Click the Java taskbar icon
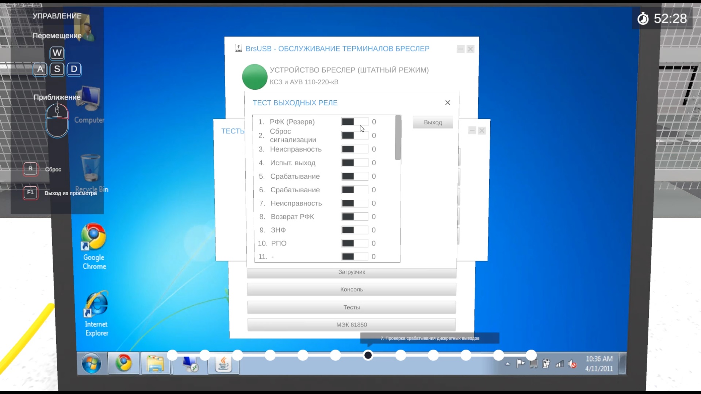This screenshot has width=701, height=394. [x=223, y=364]
